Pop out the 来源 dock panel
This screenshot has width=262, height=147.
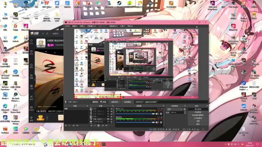tap(113, 106)
